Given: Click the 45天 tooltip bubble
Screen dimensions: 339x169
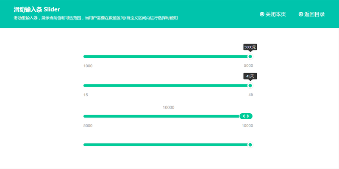Looking at the screenshot, I should 250,76.
